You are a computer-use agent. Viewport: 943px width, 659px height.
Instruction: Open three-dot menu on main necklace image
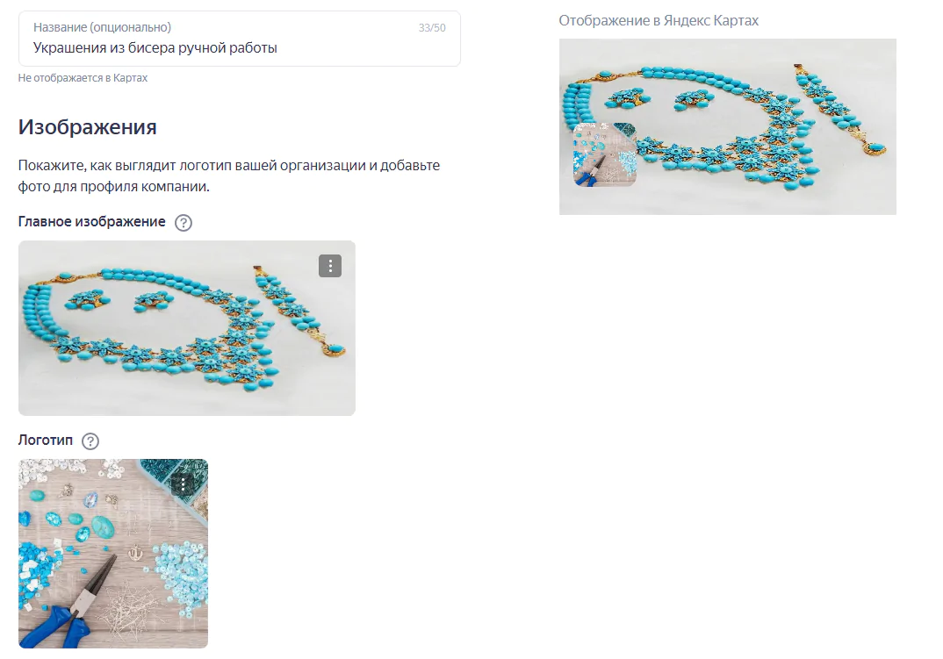click(330, 266)
